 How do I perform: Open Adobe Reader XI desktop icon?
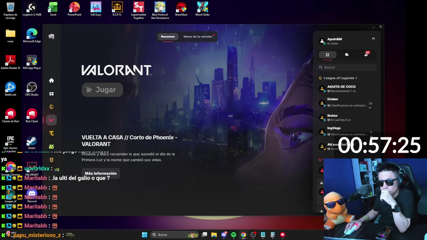[10, 63]
